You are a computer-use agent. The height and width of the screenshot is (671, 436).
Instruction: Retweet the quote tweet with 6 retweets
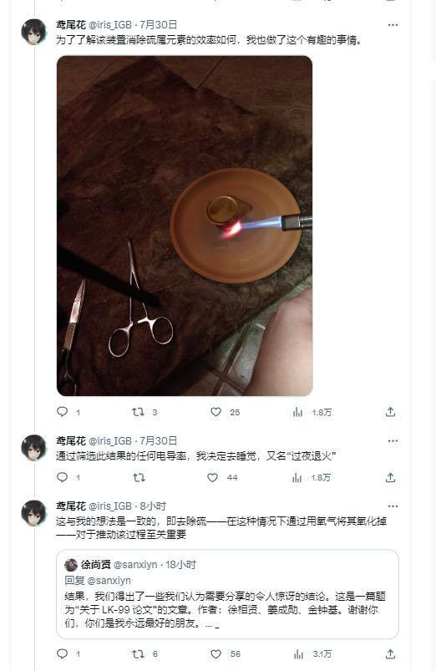tap(138, 654)
